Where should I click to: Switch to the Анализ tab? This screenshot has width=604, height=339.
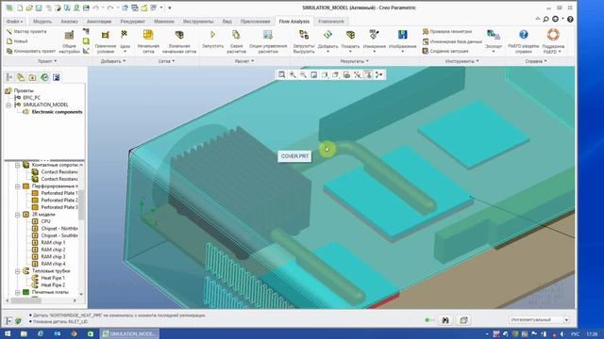[x=69, y=22]
